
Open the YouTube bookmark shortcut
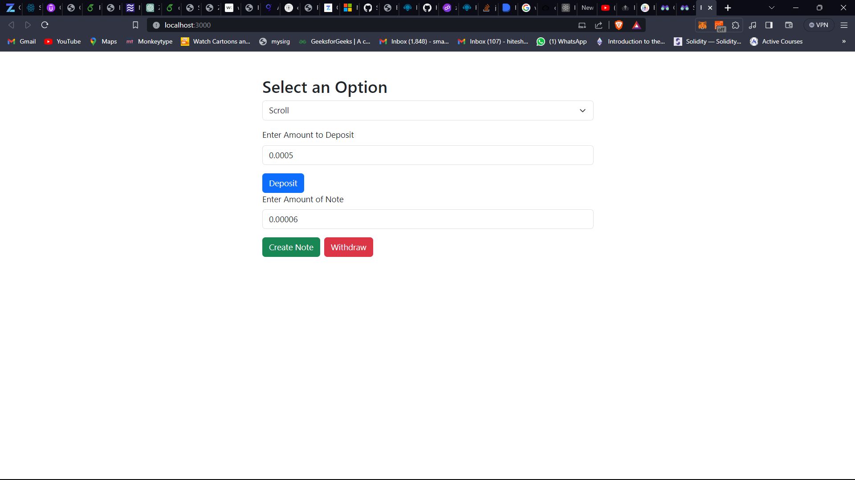click(x=68, y=41)
